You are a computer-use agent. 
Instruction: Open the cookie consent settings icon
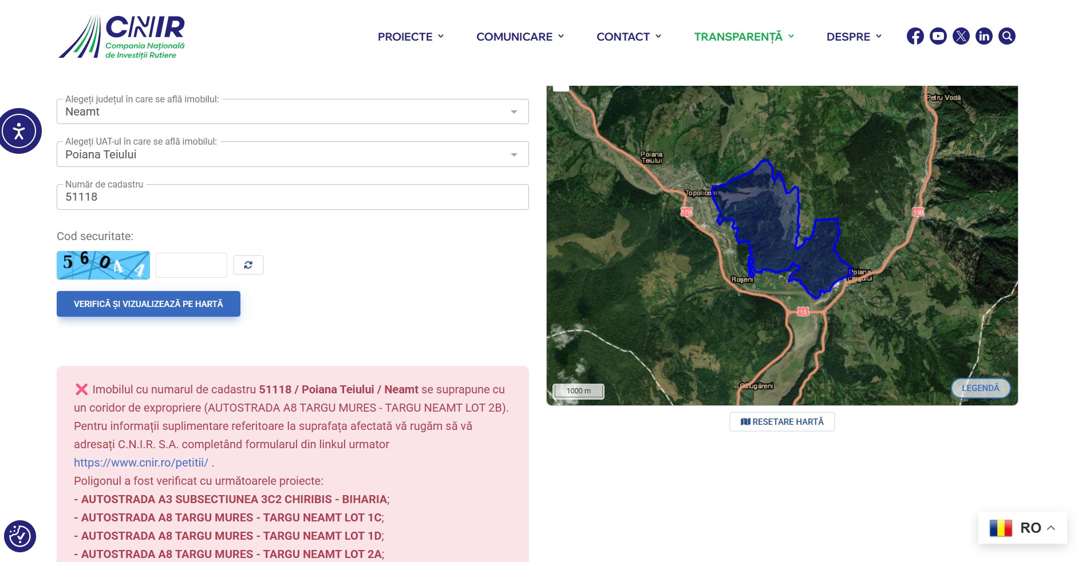tap(20, 536)
